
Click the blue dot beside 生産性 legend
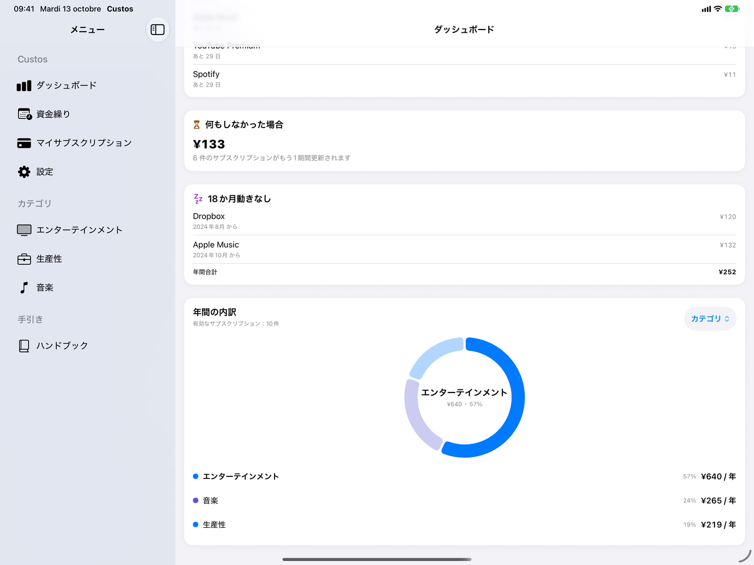pos(196,524)
